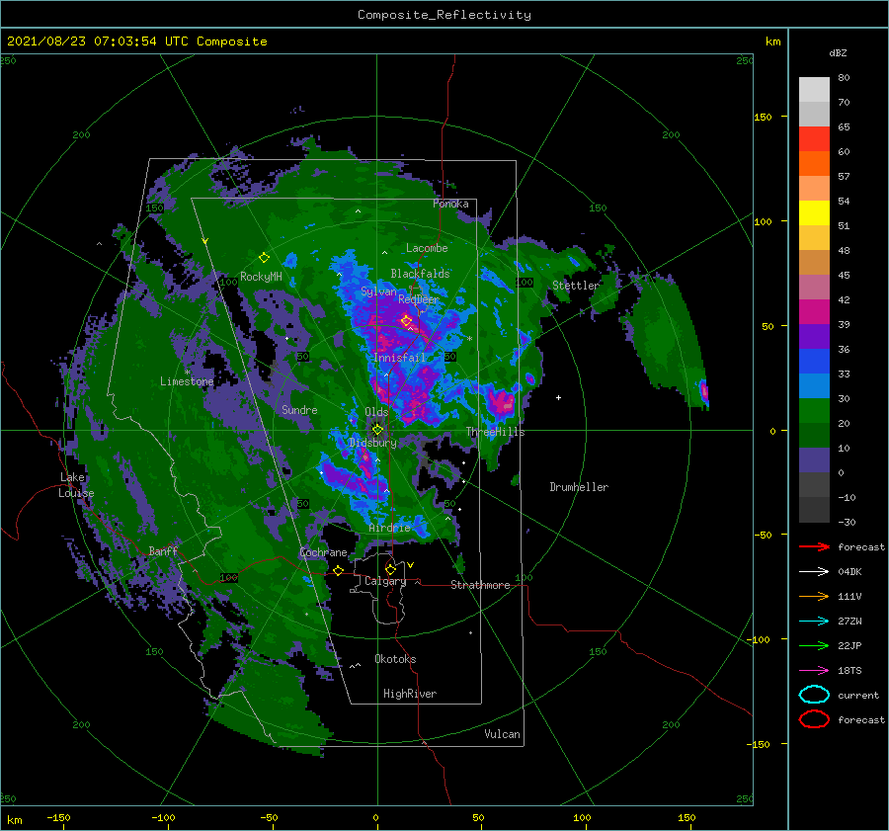Click the cyan current ellipse icon
This screenshot has width=889, height=831.
pyautogui.click(x=814, y=695)
